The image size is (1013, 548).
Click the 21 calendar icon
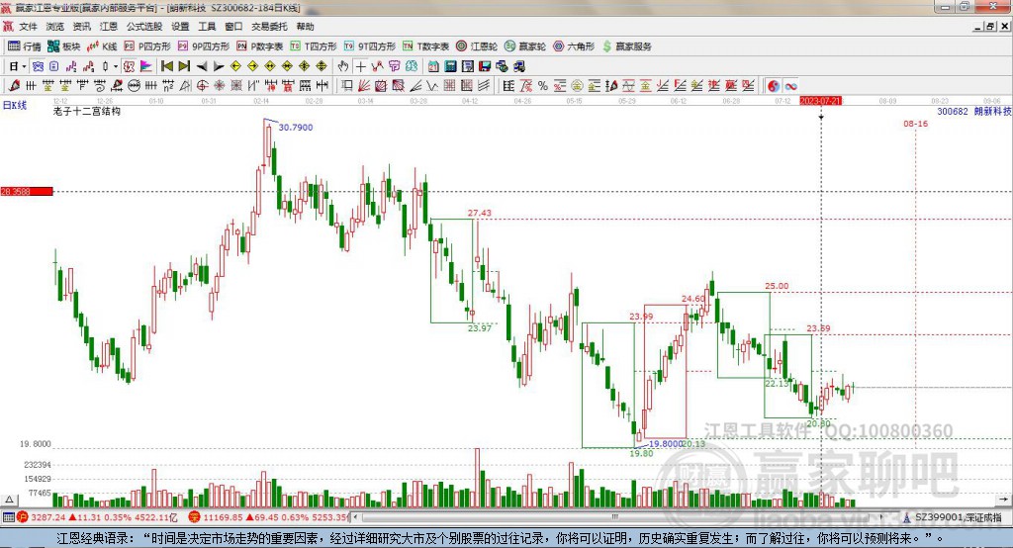[x=433, y=66]
